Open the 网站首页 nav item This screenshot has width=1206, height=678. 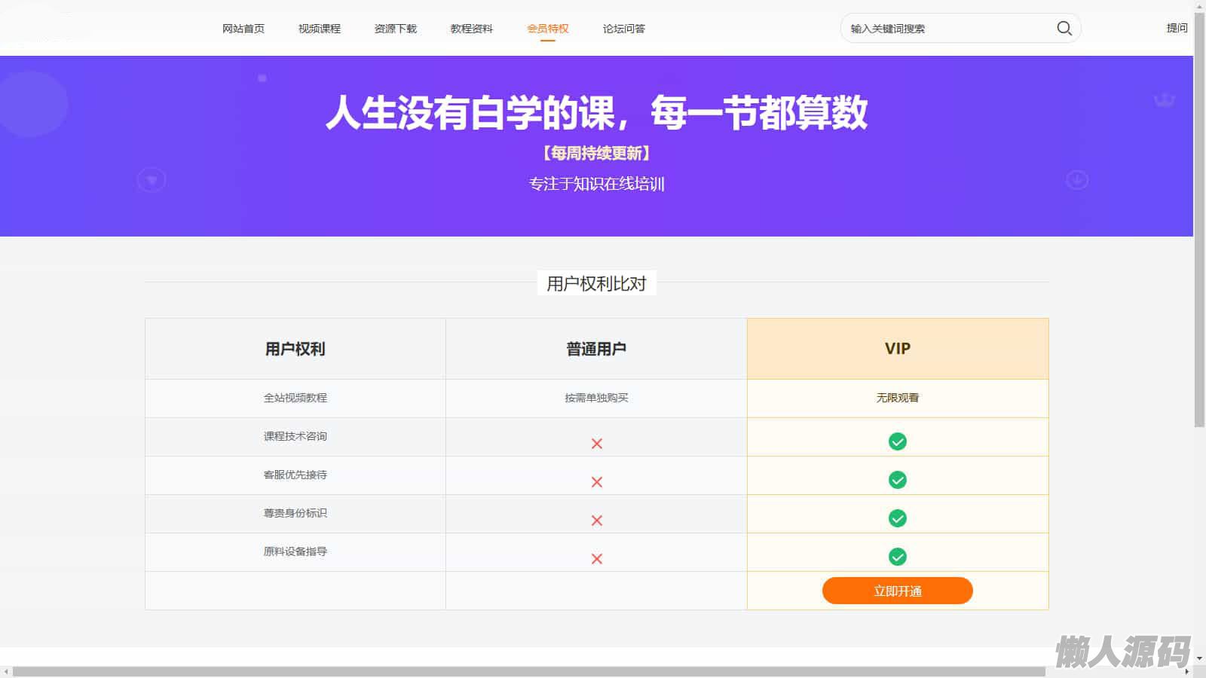pyautogui.click(x=243, y=29)
